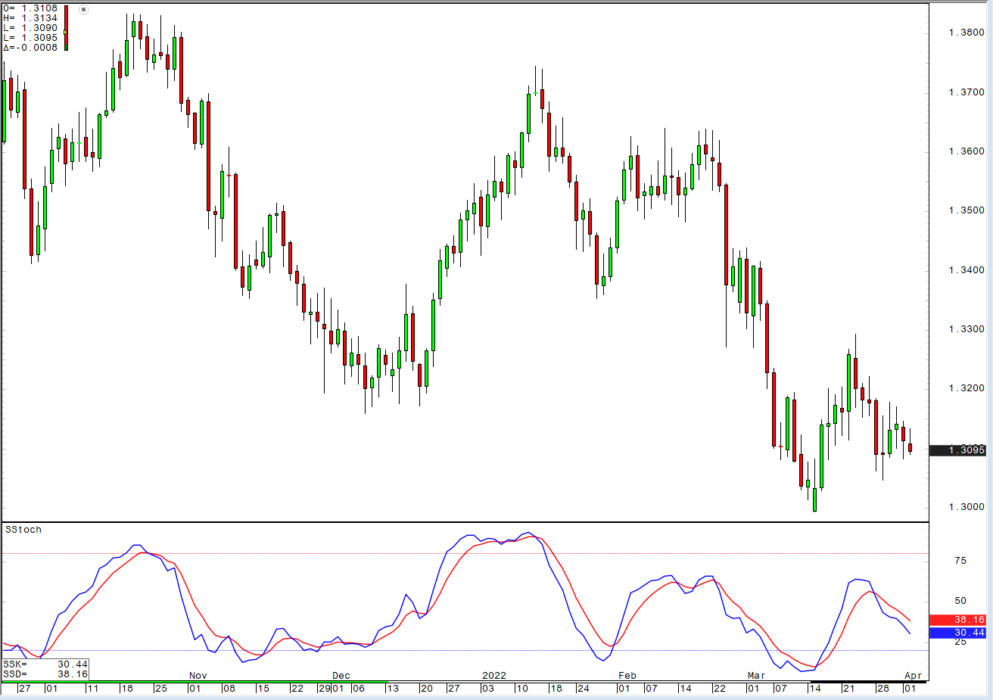Click the SSK= 30.44 readout box
993x700 pixels.
tap(45, 664)
